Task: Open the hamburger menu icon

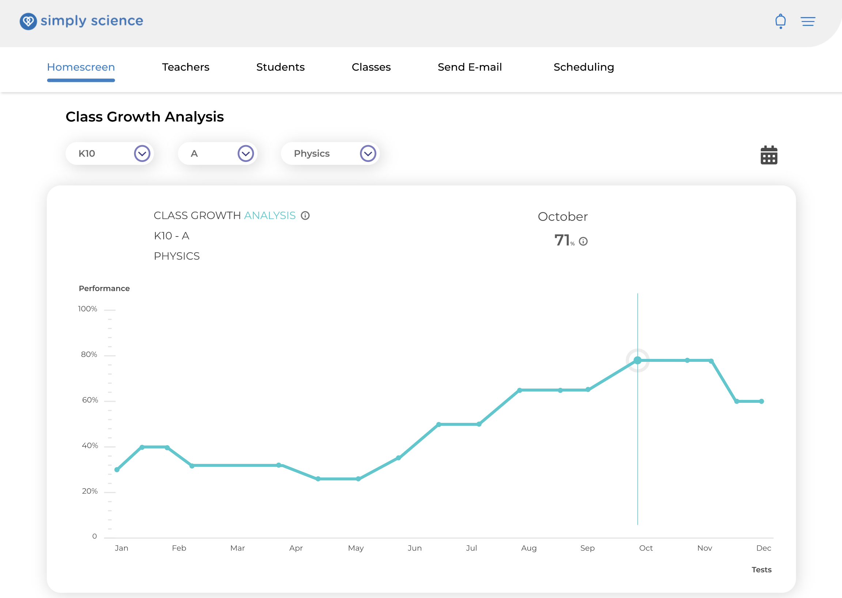Action: tap(808, 21)
